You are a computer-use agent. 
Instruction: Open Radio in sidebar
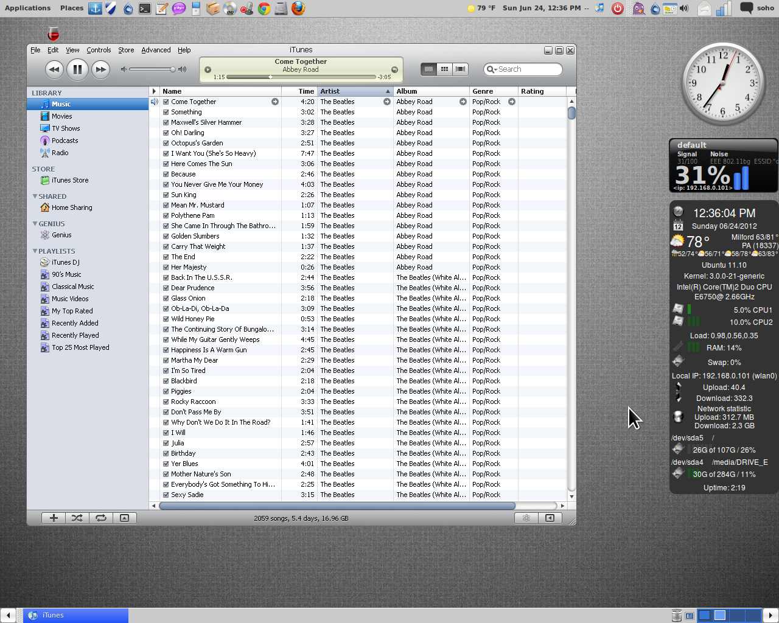tap(60, 153)
